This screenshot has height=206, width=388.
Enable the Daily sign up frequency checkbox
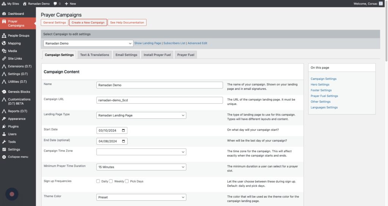(98, 181)
